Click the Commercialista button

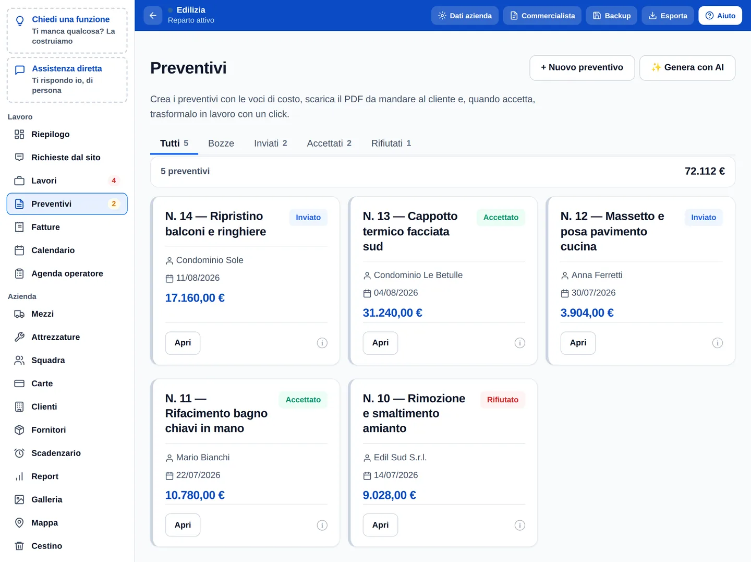coord(542,16)
